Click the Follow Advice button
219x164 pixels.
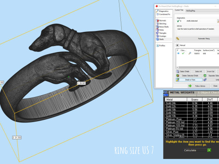pos(199,86)
